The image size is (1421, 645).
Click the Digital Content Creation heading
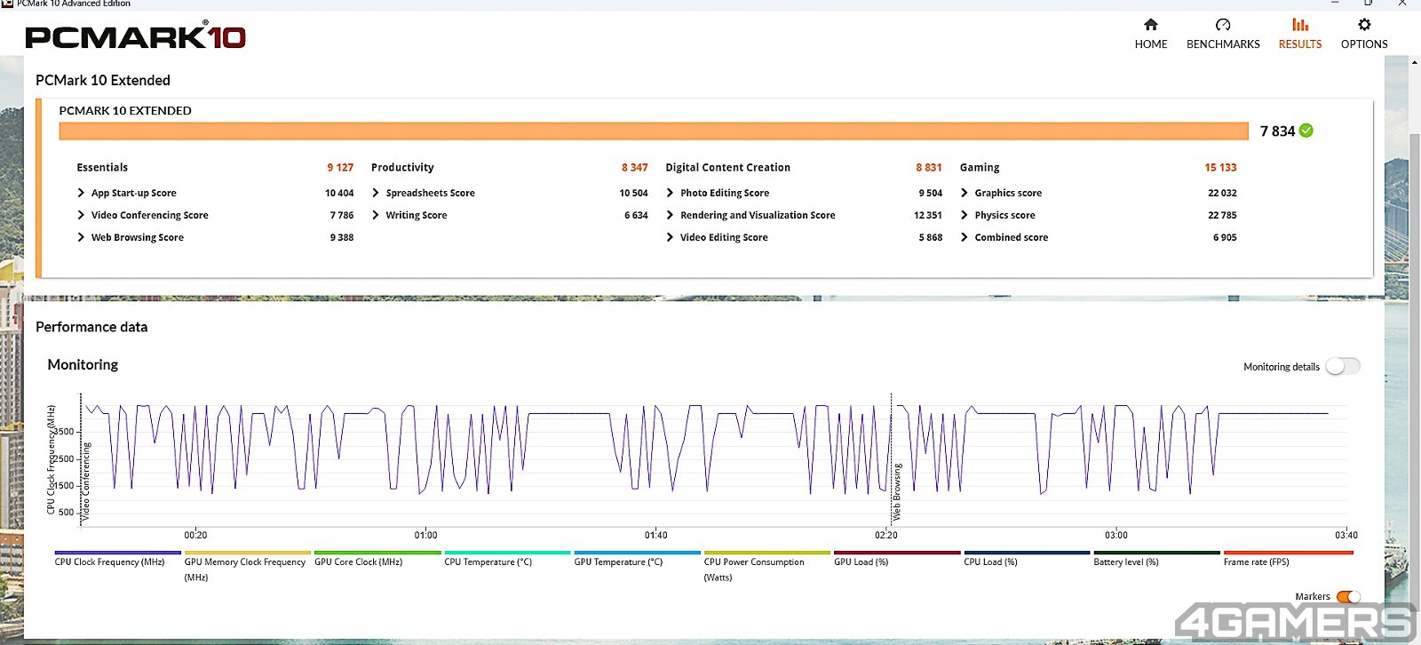(727, 167)
